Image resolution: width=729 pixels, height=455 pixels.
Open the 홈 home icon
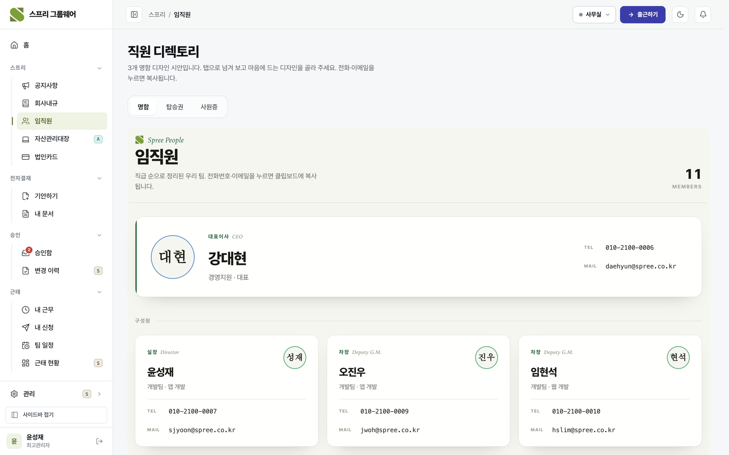[14, 45]
